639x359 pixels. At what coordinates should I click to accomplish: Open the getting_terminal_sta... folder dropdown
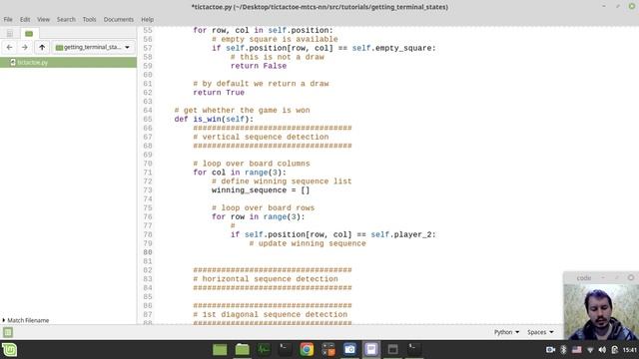[x=93, y=47]
